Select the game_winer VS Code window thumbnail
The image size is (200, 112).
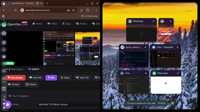coord(134,56)
